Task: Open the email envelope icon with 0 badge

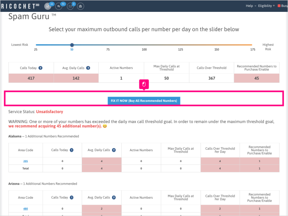Action: 70,6
